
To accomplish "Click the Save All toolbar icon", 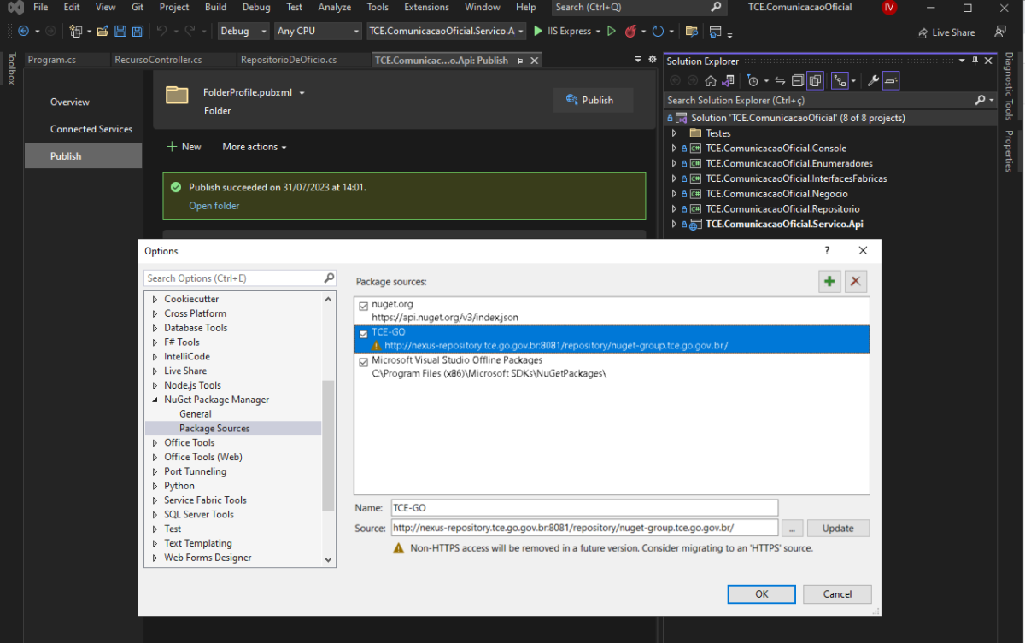I will (136, 32).
